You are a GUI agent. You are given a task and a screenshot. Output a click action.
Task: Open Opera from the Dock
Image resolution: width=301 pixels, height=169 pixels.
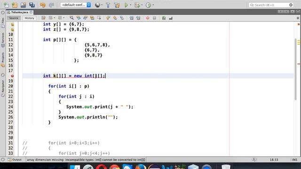point(102,166)
